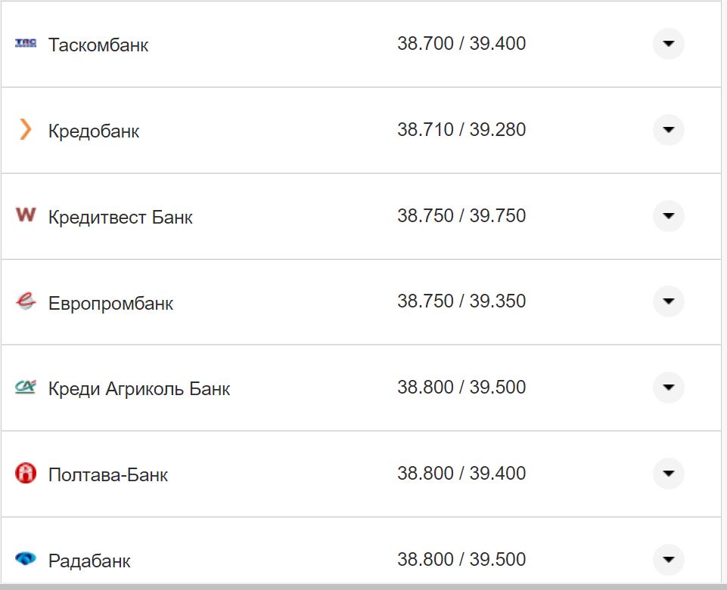727x590 pixels.
Task: Click the 38.750 / 39.350 rate of Европромбанк
Action: tap(462, 301)
